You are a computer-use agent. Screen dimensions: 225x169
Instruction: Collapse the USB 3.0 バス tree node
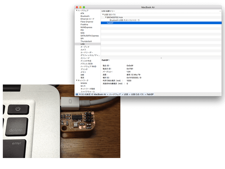103,15
